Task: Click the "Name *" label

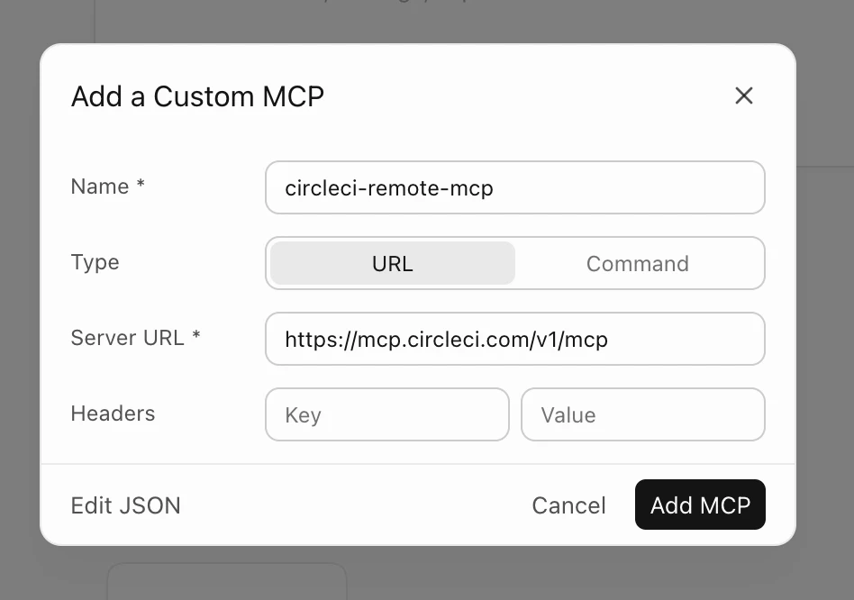Action: click(x=108, y=186)
